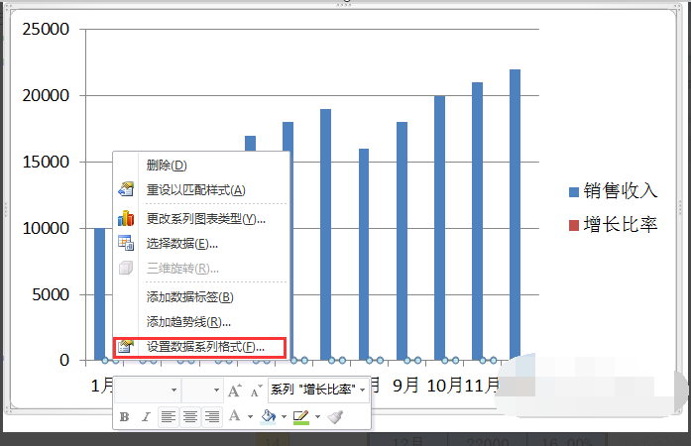Image resolution: width=691 pixels, height=446 pixels.
Task: Click the shrink font size icon
Action: pos(256,390)
